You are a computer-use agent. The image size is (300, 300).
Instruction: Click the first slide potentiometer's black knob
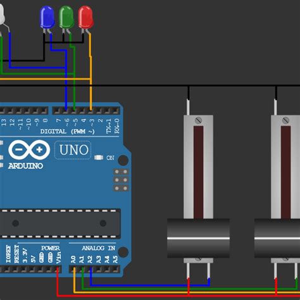(x=198, y=239)
